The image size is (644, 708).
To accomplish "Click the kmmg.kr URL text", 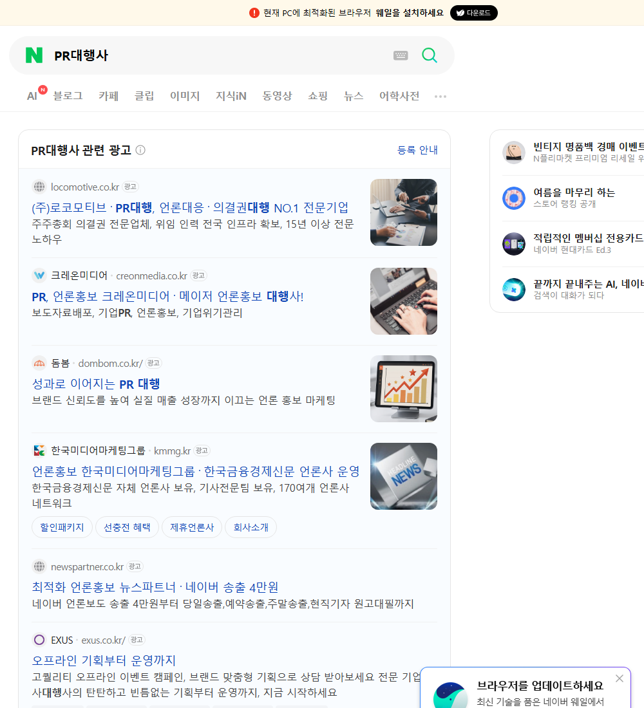I will 172,451.
